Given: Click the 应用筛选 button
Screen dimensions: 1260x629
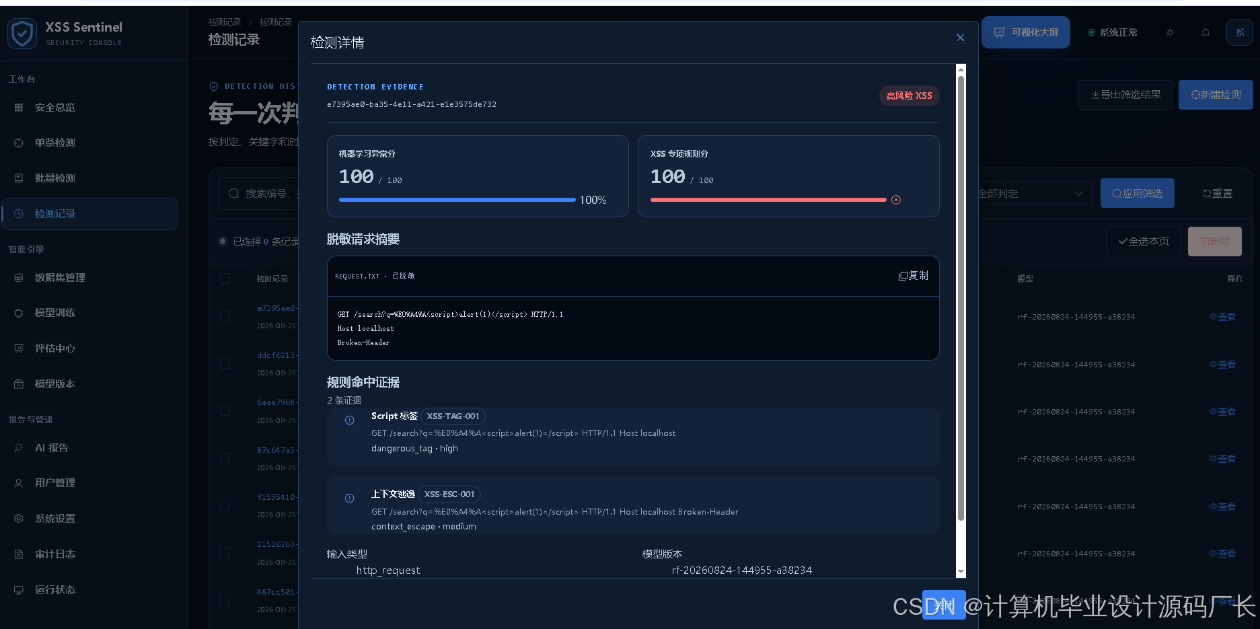Looking at the screenshot, I should (x=1138, y=194).
